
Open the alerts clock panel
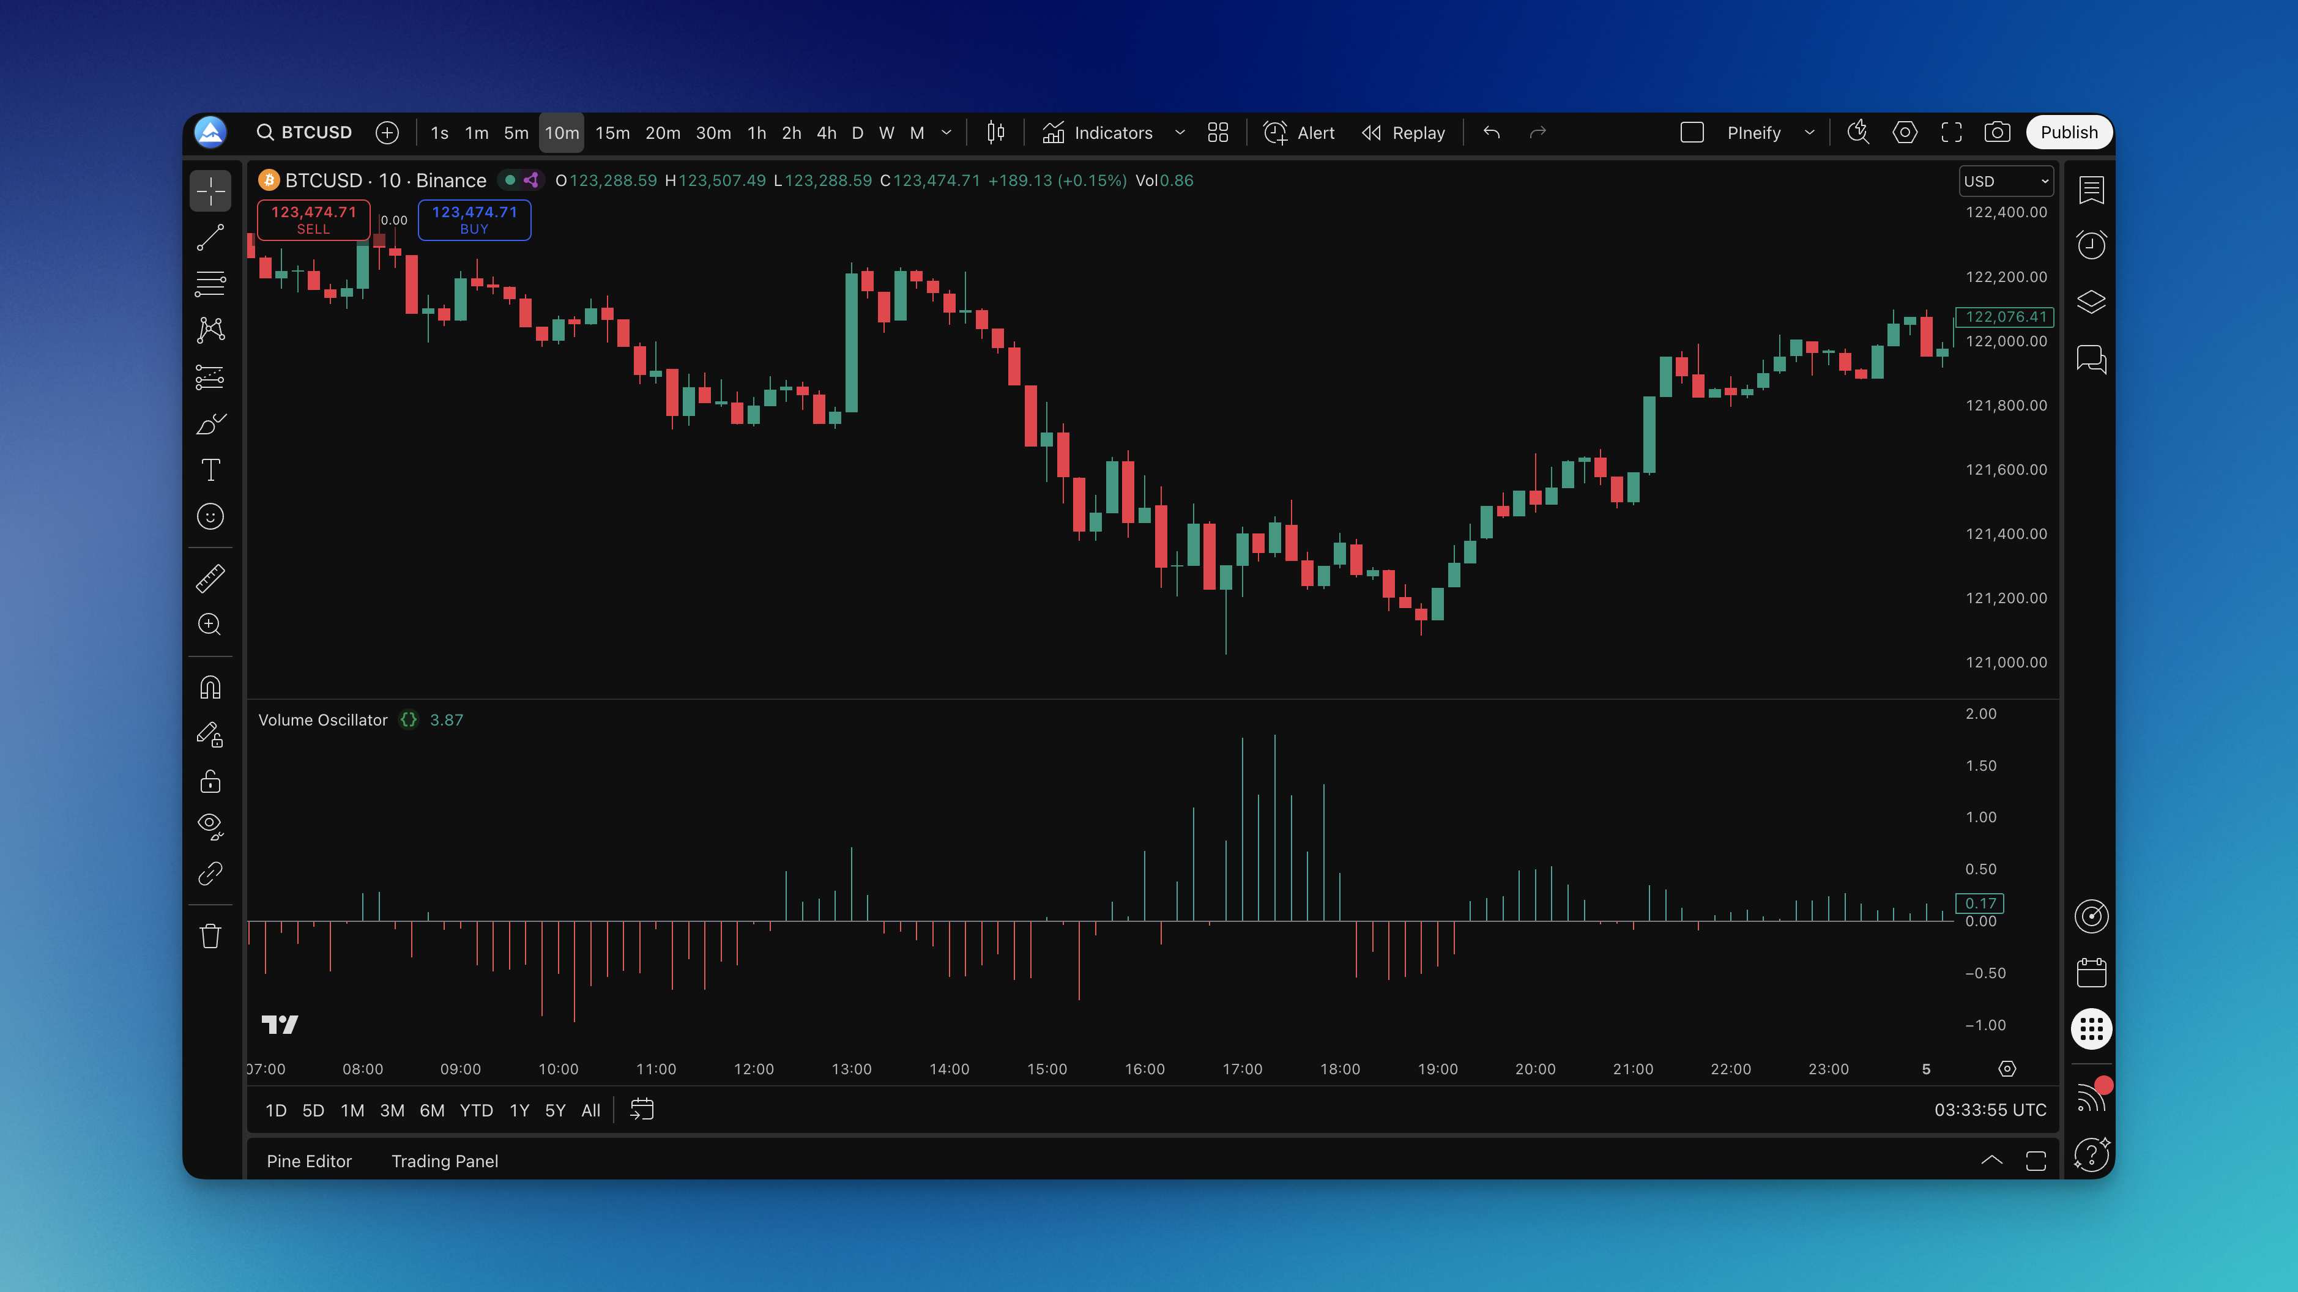(x=2091, y=245)
